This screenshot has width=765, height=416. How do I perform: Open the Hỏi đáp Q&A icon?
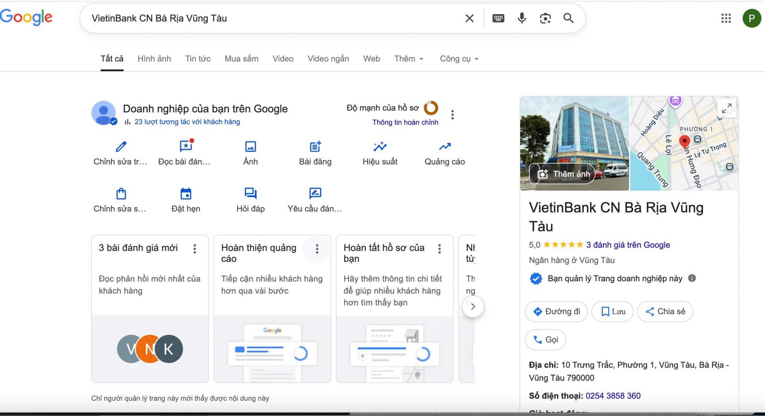[x=251, y=194]
